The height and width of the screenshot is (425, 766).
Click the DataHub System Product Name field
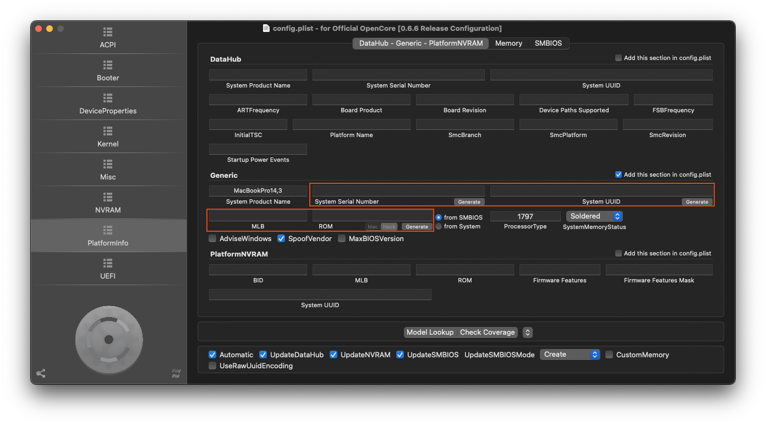258,75
